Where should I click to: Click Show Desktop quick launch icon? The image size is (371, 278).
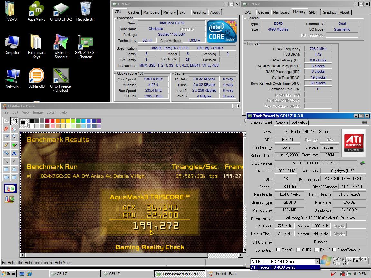click(22, 274)
